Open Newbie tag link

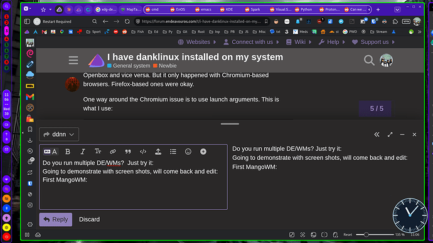[165, 66]
